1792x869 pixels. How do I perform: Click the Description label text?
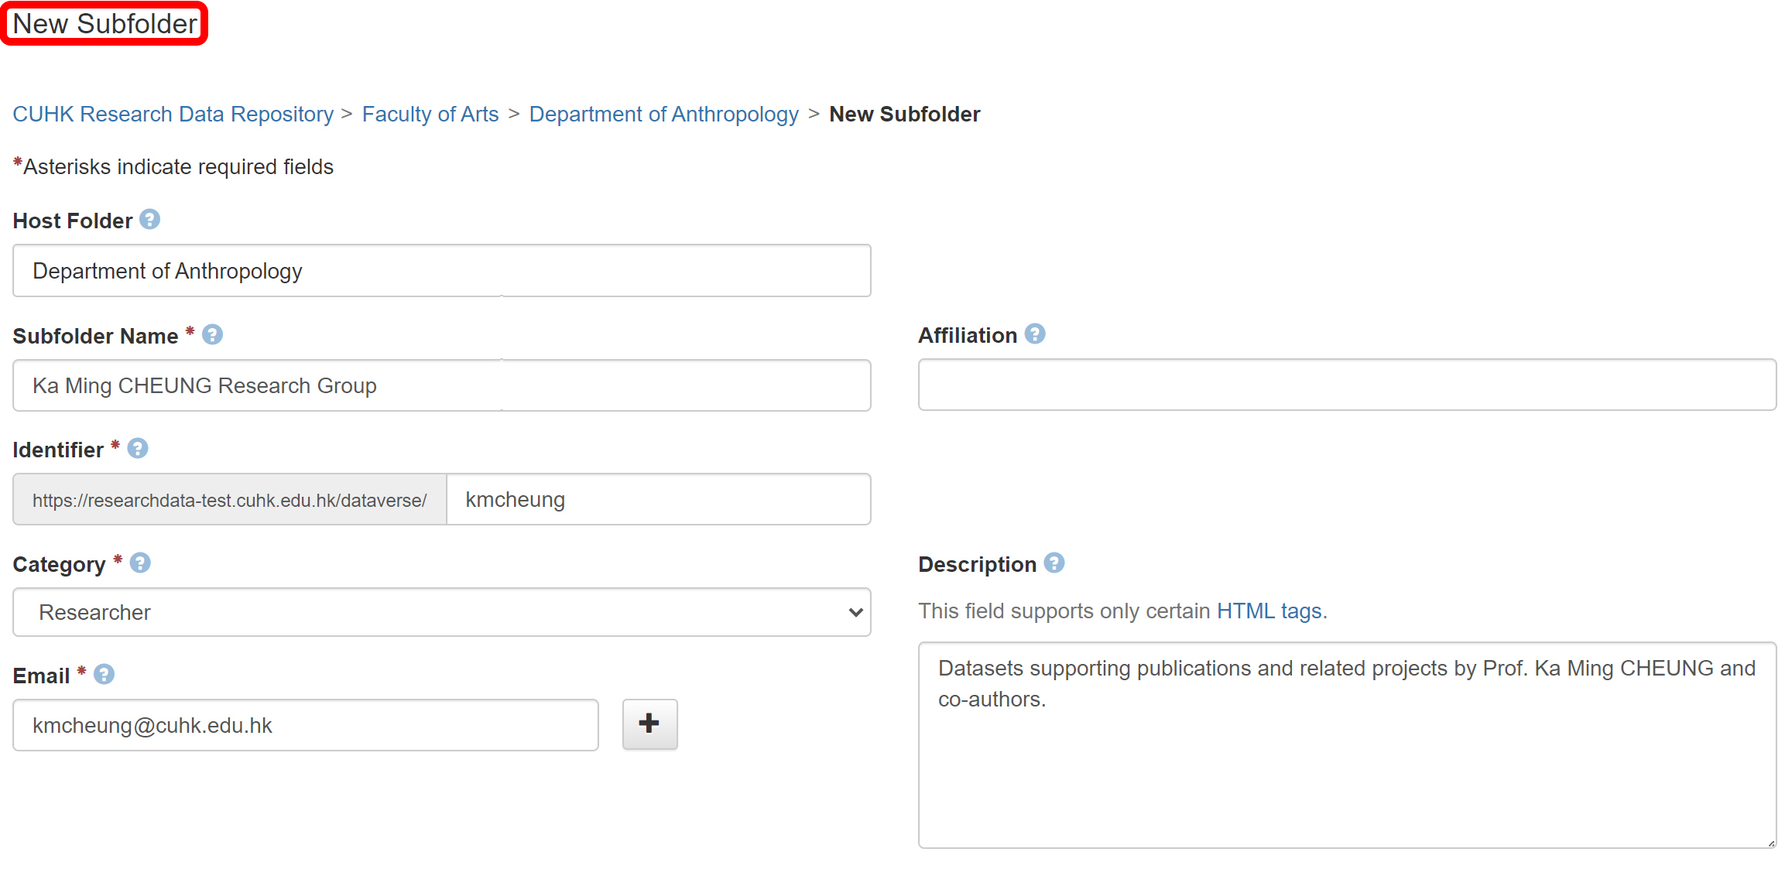click(978, 564)
